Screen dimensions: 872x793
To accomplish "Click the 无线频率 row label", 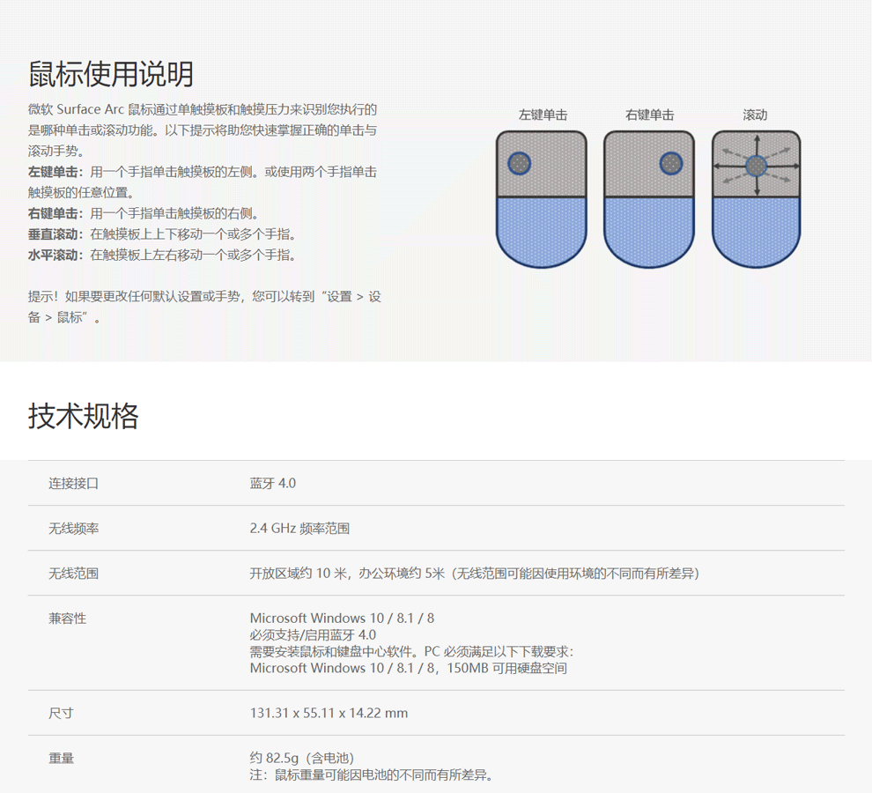I will coord(73,528).
